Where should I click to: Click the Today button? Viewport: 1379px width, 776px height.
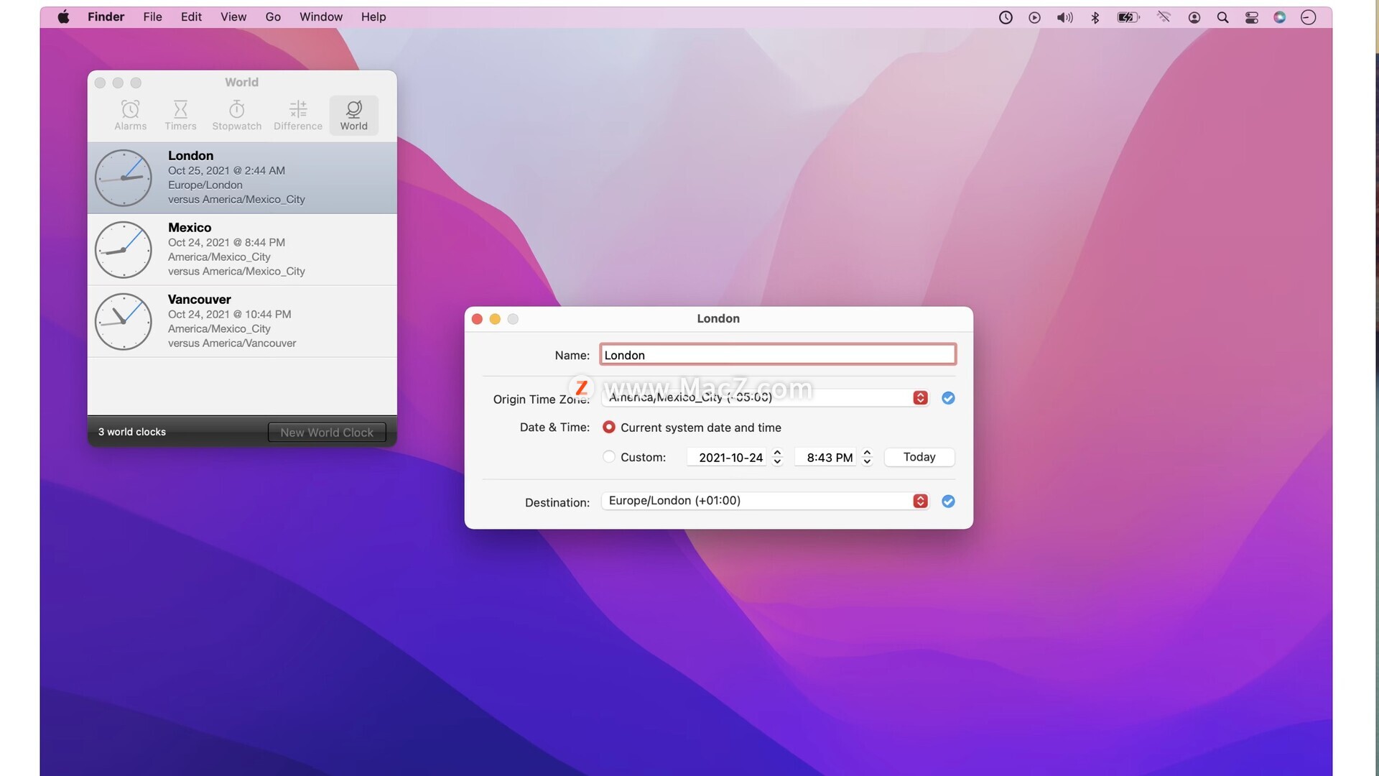click(919, 457)
